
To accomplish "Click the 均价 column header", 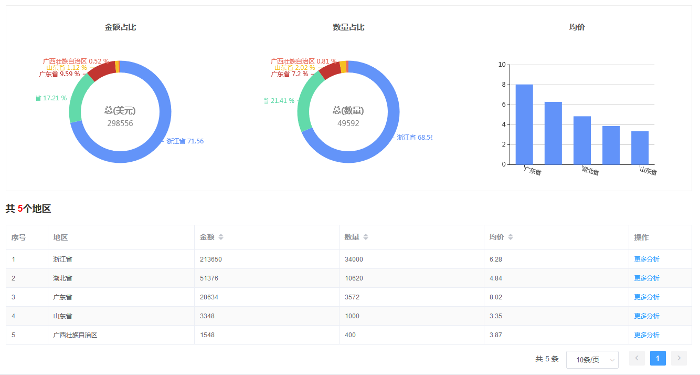I will pos(497,237).
